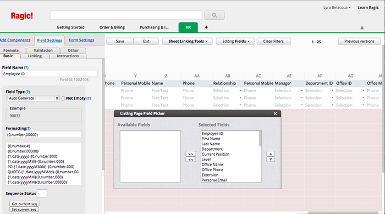Open the Instructions tab
The width and height of the screenshot is (385, 214).
coord(68,56)
